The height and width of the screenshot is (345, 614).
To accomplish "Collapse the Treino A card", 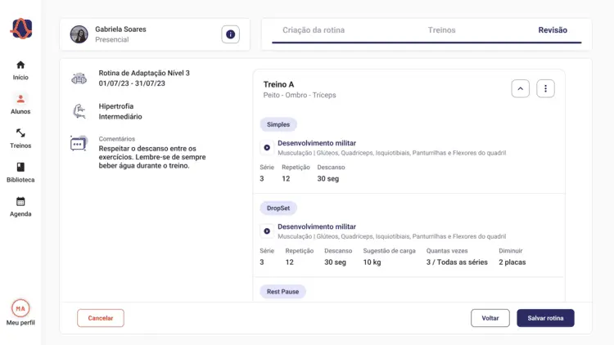I will click(x=521, y=89).
